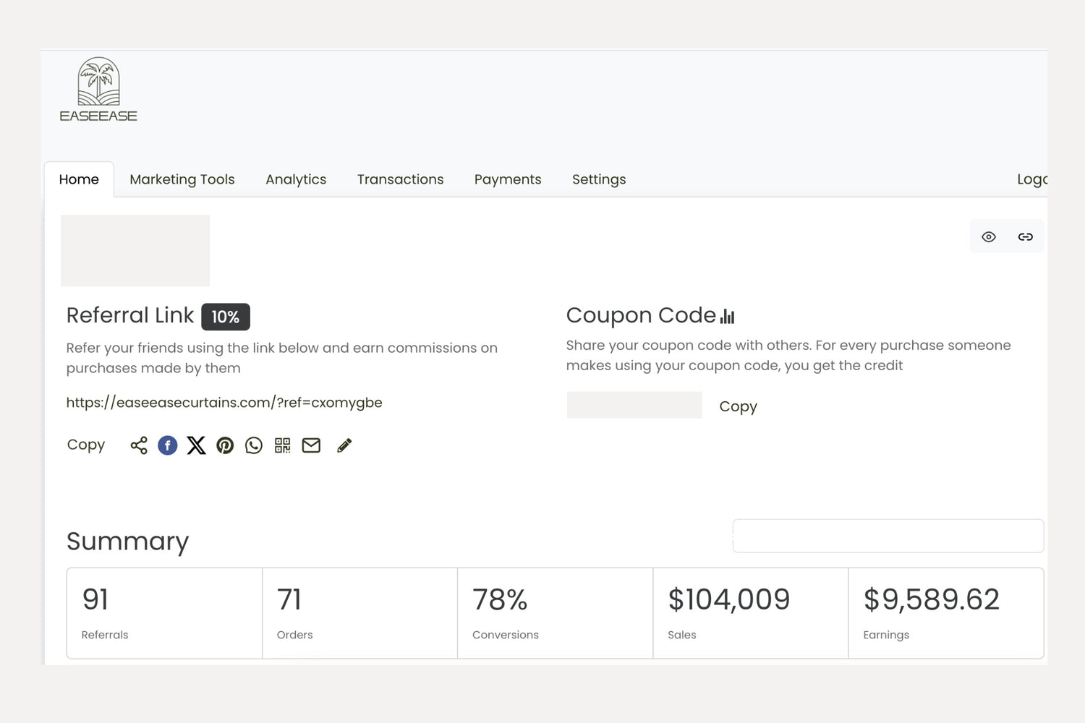Viewport: 1085px width, 723px height.
Task: Share referral link on X
Action: [x=196, y=445]
